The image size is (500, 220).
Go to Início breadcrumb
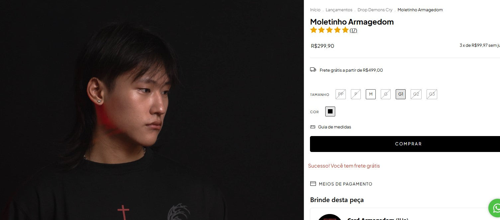315,10
